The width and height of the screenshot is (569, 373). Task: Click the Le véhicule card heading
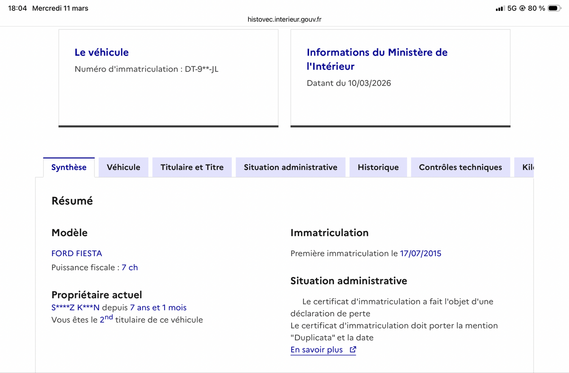(101, 52)
